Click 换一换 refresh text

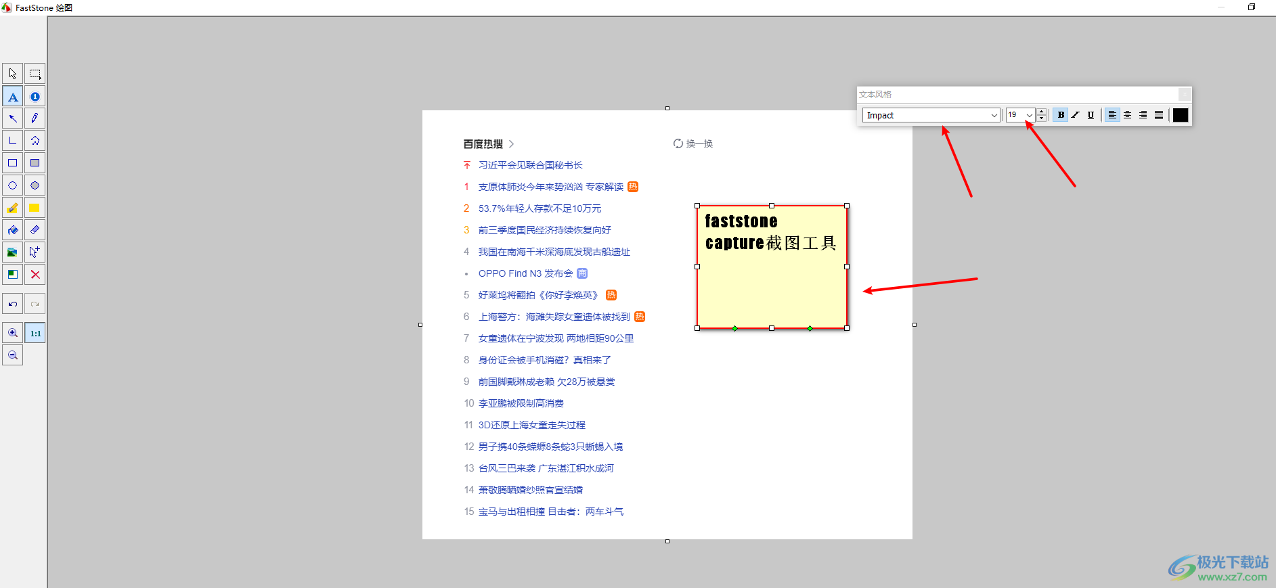tap(699, 143)
